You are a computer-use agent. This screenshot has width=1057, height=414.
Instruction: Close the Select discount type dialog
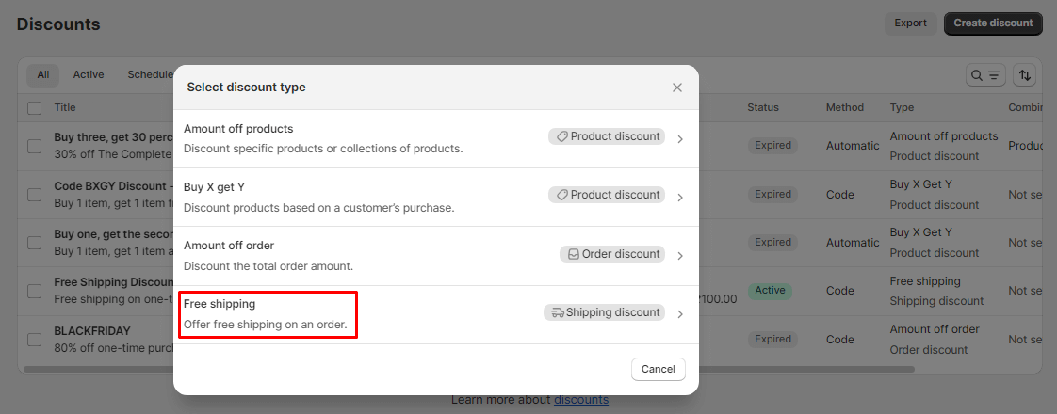(676, 88)
